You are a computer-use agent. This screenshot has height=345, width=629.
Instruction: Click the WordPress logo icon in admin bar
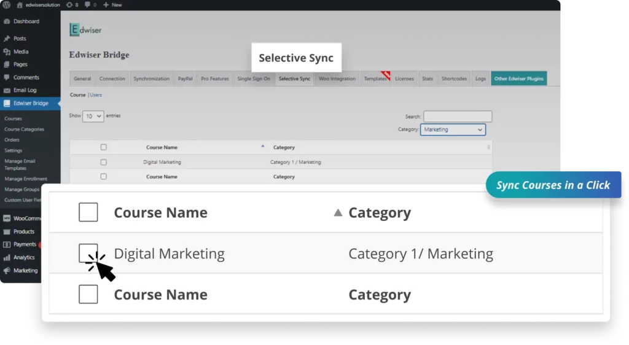(x=6, y=5)
